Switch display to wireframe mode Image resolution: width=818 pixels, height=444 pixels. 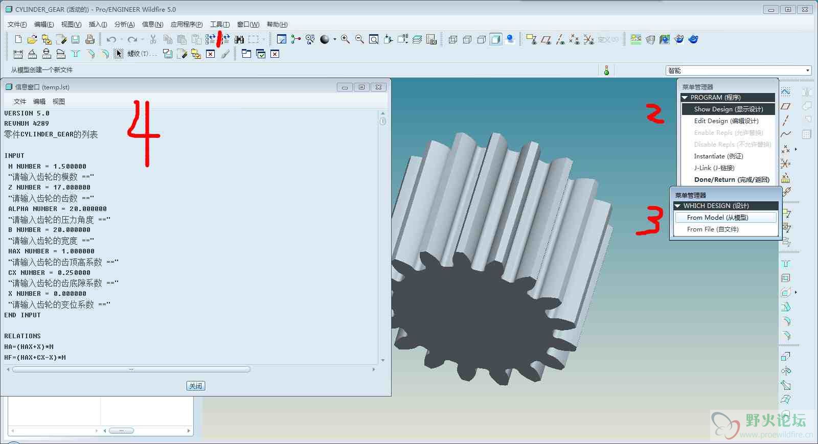pos(452,39)
